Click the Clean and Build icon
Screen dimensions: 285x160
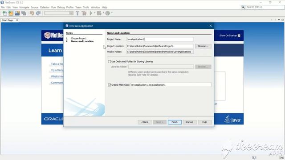point(84,13)
